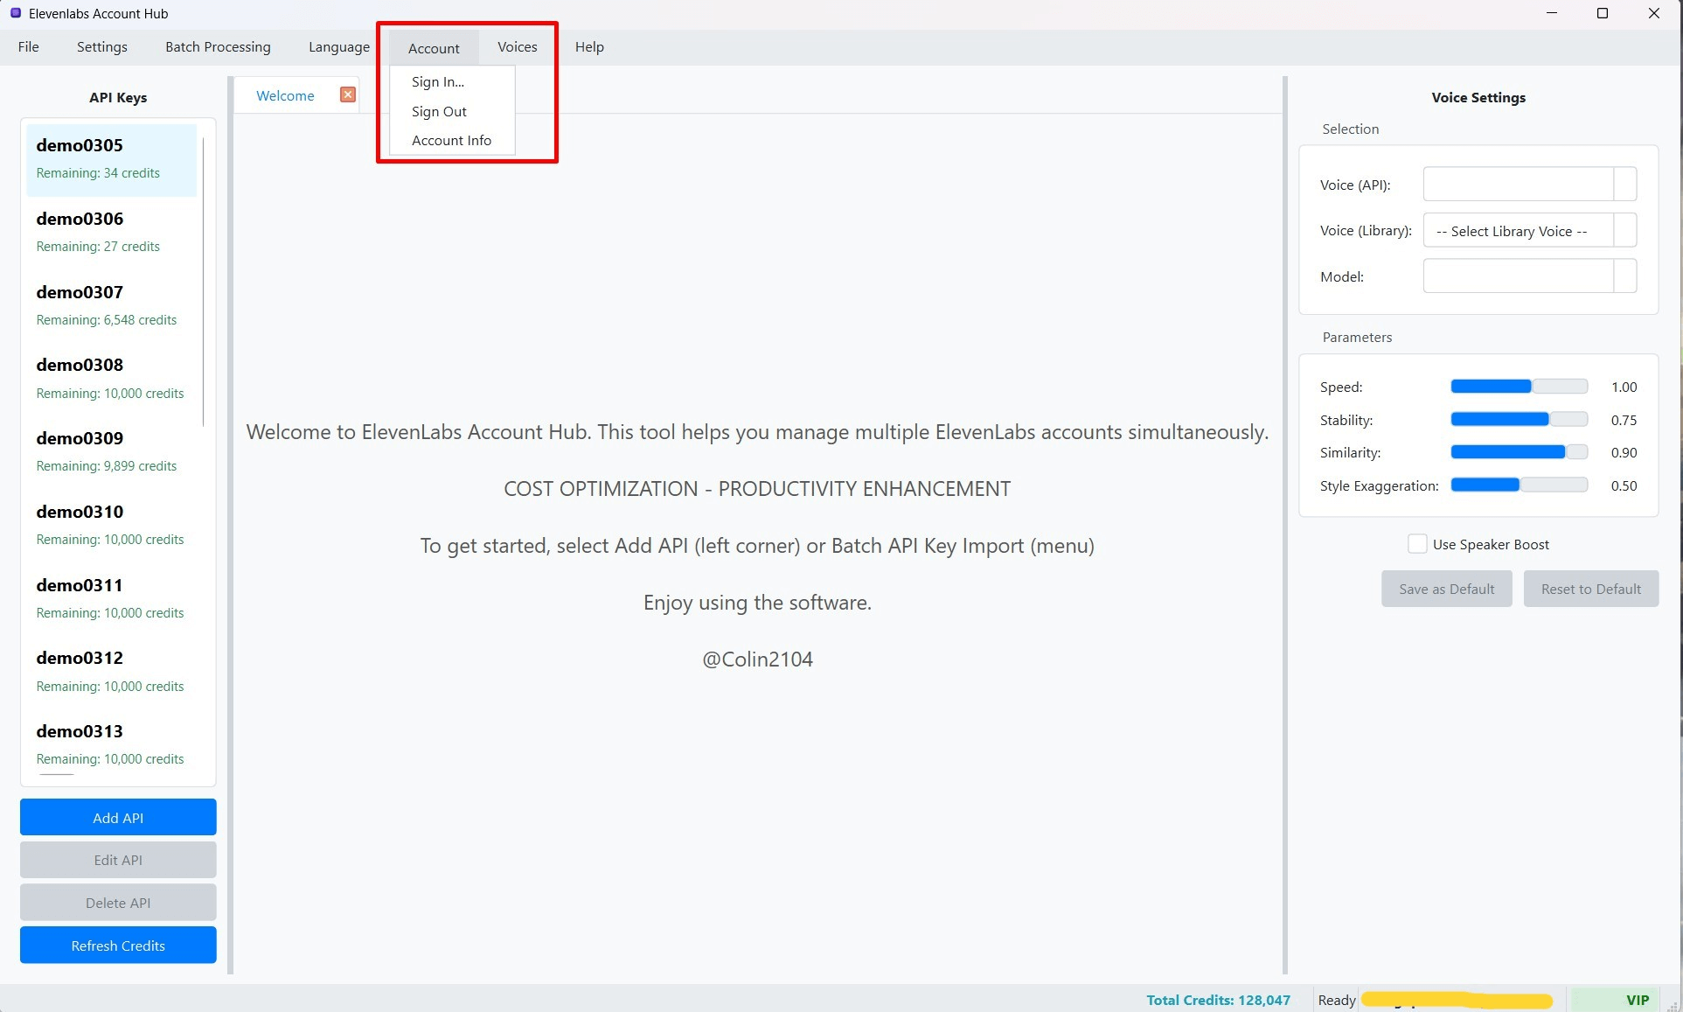Viewport: 1683px width, 1012px height.
Task: Click the window resize grip in status bar
Action: tap(1673, 1004)
